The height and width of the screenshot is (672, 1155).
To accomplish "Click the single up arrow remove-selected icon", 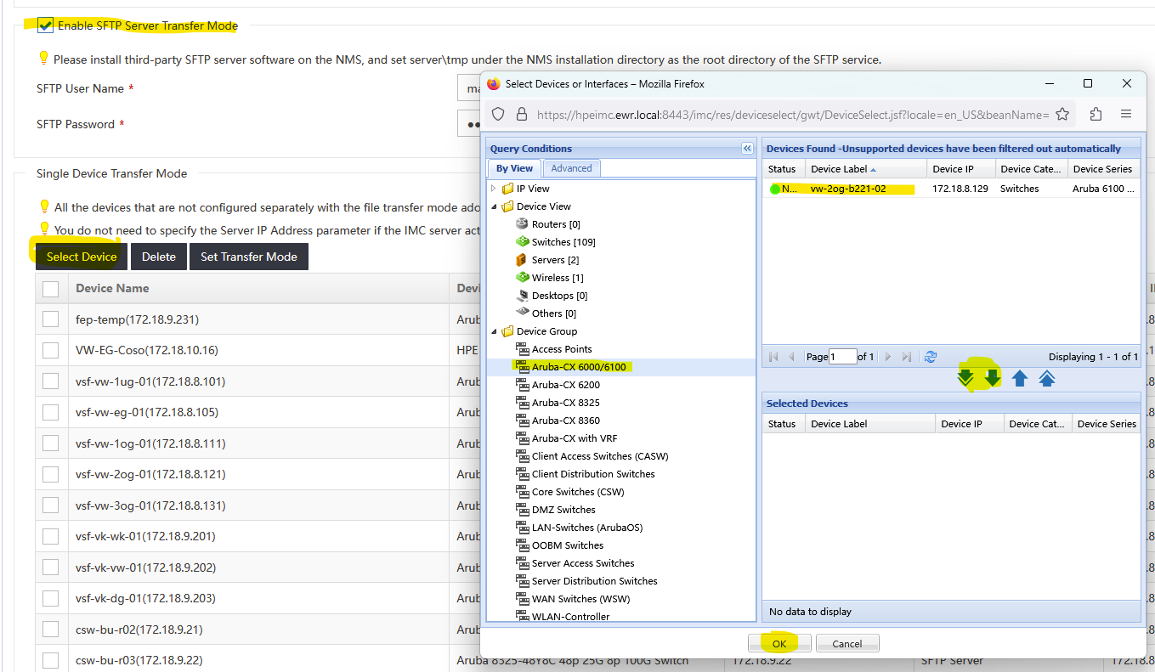I will tap(1020, 378).
